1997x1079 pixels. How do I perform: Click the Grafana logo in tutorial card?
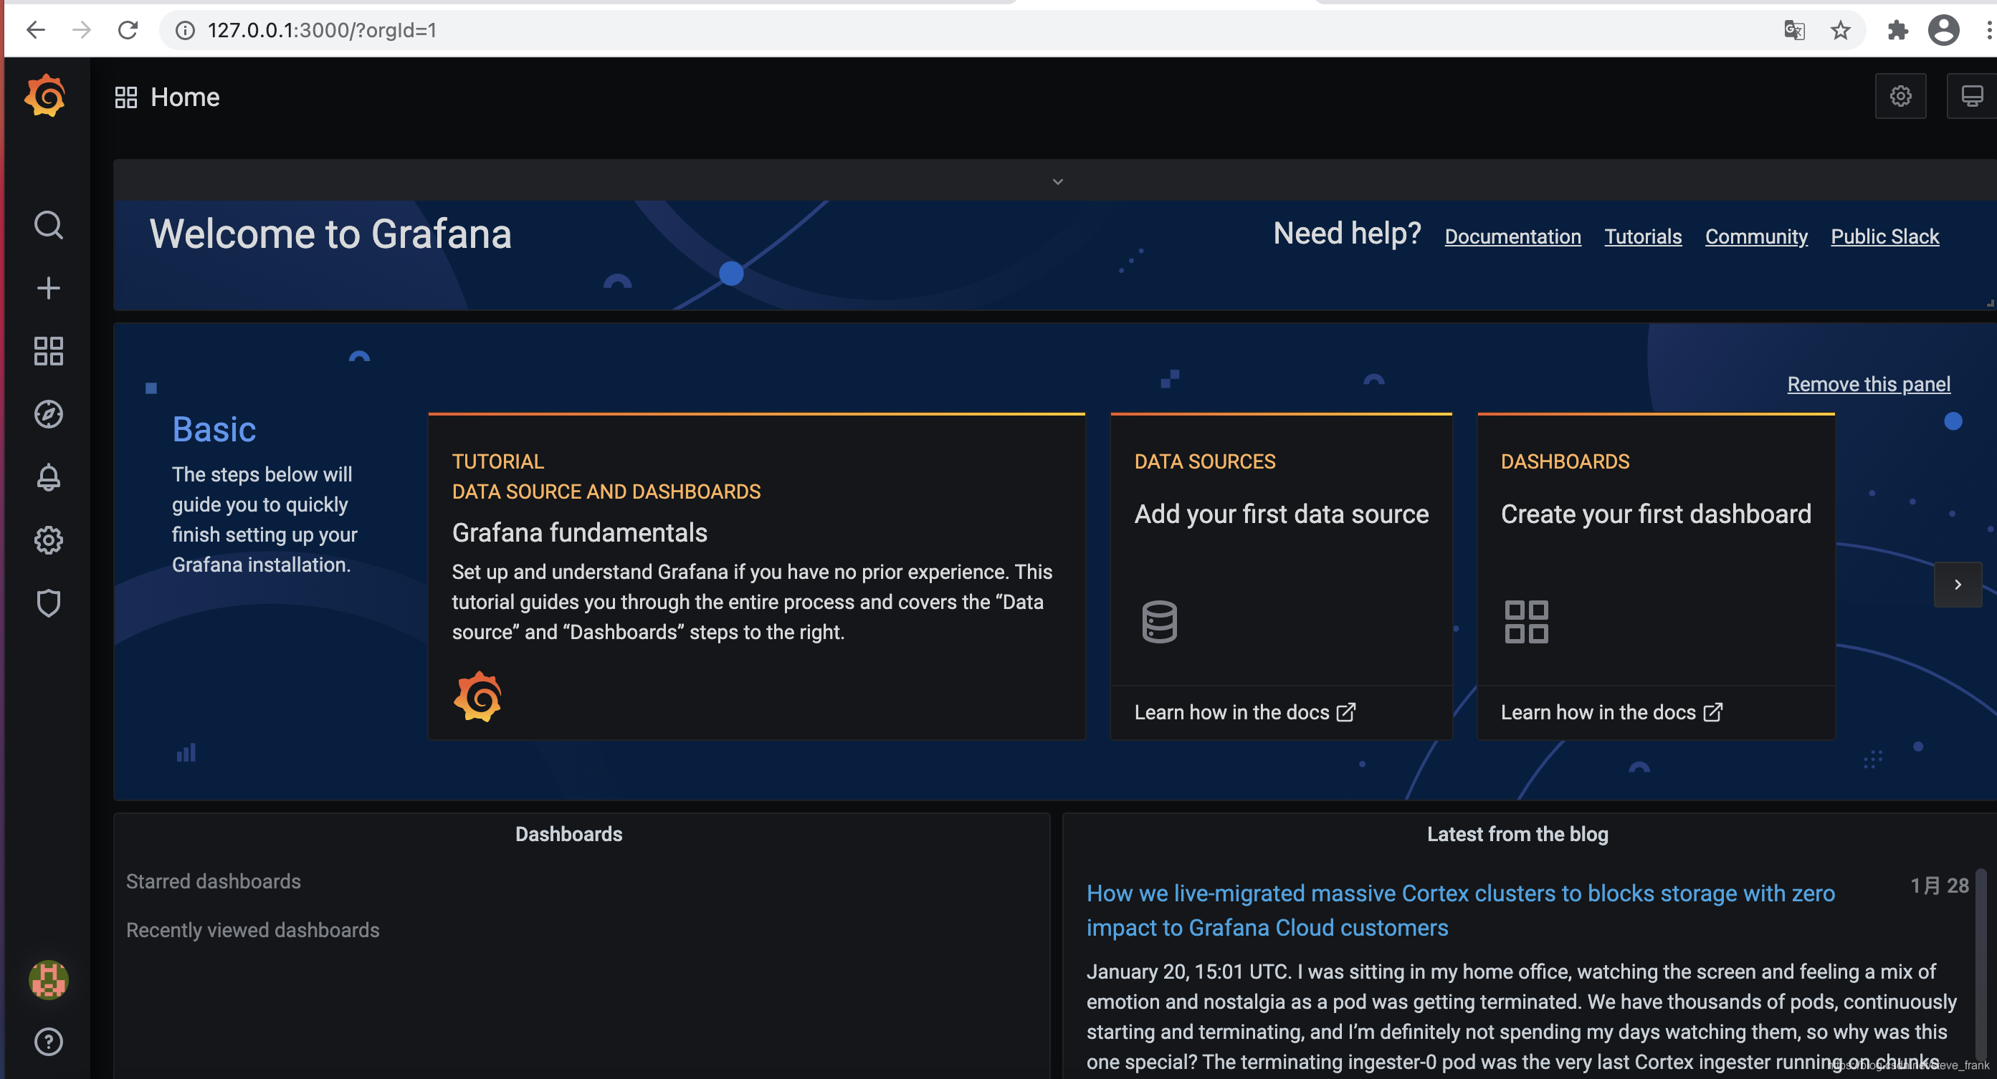(x=477, y=697)
